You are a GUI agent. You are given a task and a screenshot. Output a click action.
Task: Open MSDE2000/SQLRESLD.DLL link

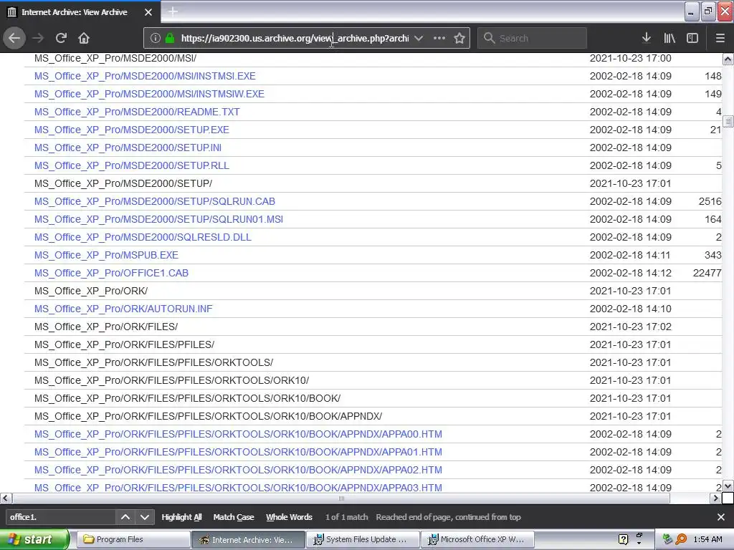pos(143,237)
